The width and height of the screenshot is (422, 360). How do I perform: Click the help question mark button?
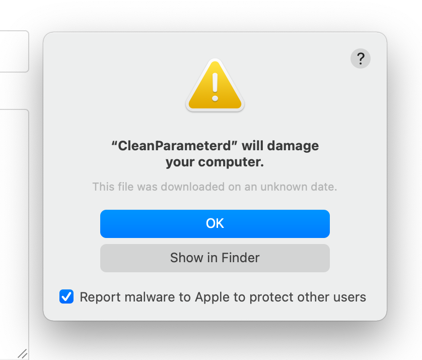pos(360,58)
